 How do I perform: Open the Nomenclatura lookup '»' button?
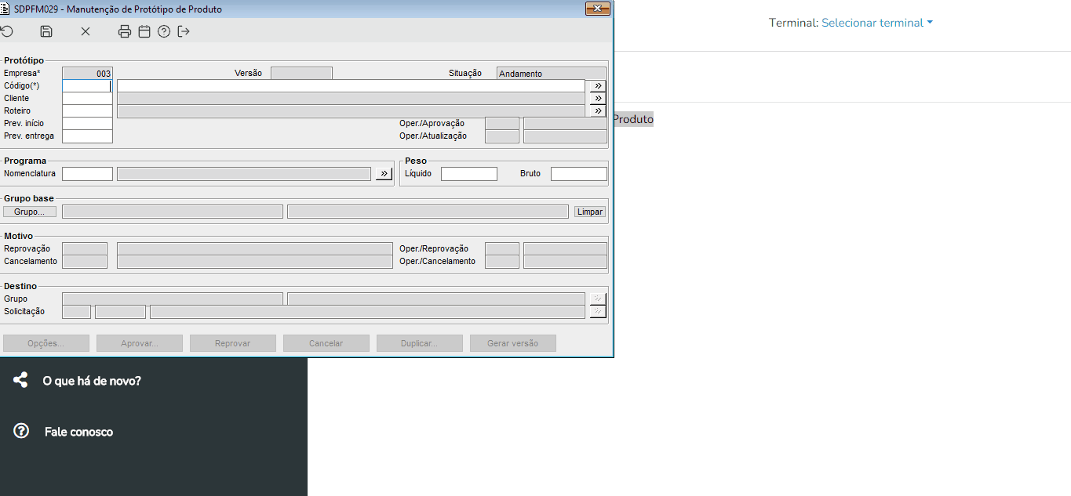(384, 174)
